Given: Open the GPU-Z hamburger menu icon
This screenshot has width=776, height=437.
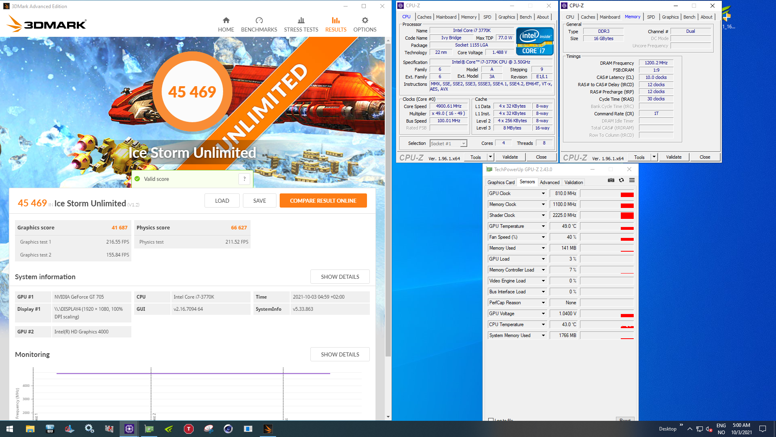Looking at the screenshot, I should pyautogui.click(x=632, y=180).
